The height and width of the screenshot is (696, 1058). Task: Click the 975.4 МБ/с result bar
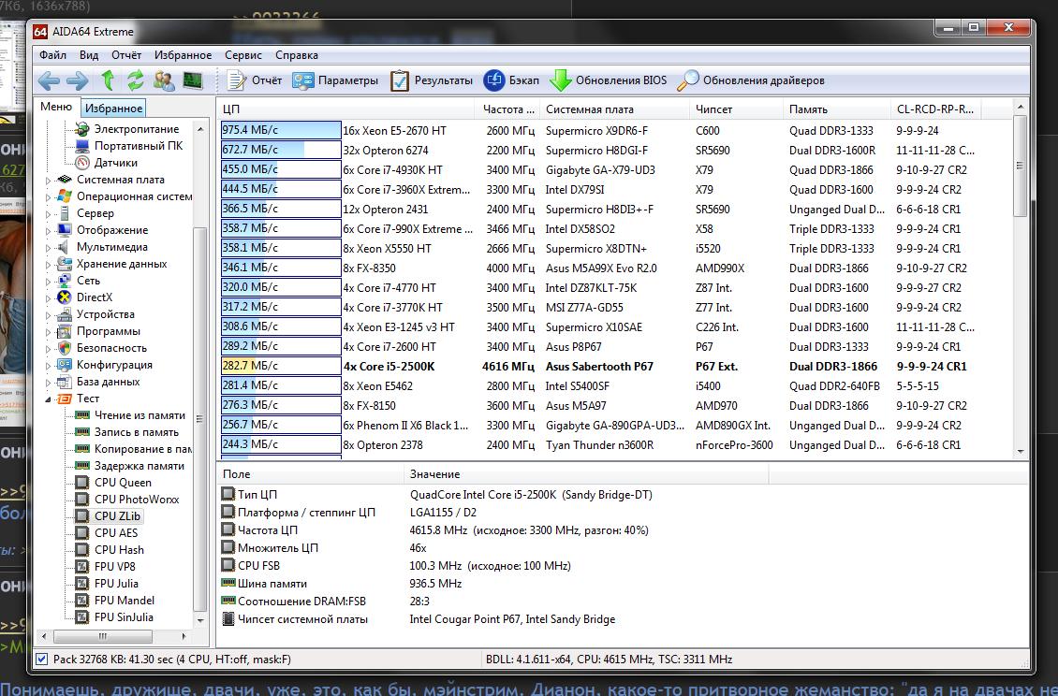281,130
